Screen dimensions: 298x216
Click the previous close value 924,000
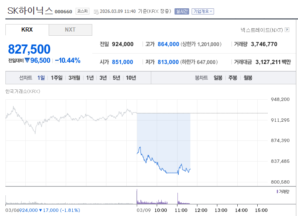click(x=123, y=44)
